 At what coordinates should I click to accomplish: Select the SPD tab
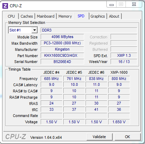[81, 16]
